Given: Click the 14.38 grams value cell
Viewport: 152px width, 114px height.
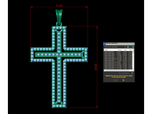Looking at the screenshot, I should 120,60.
